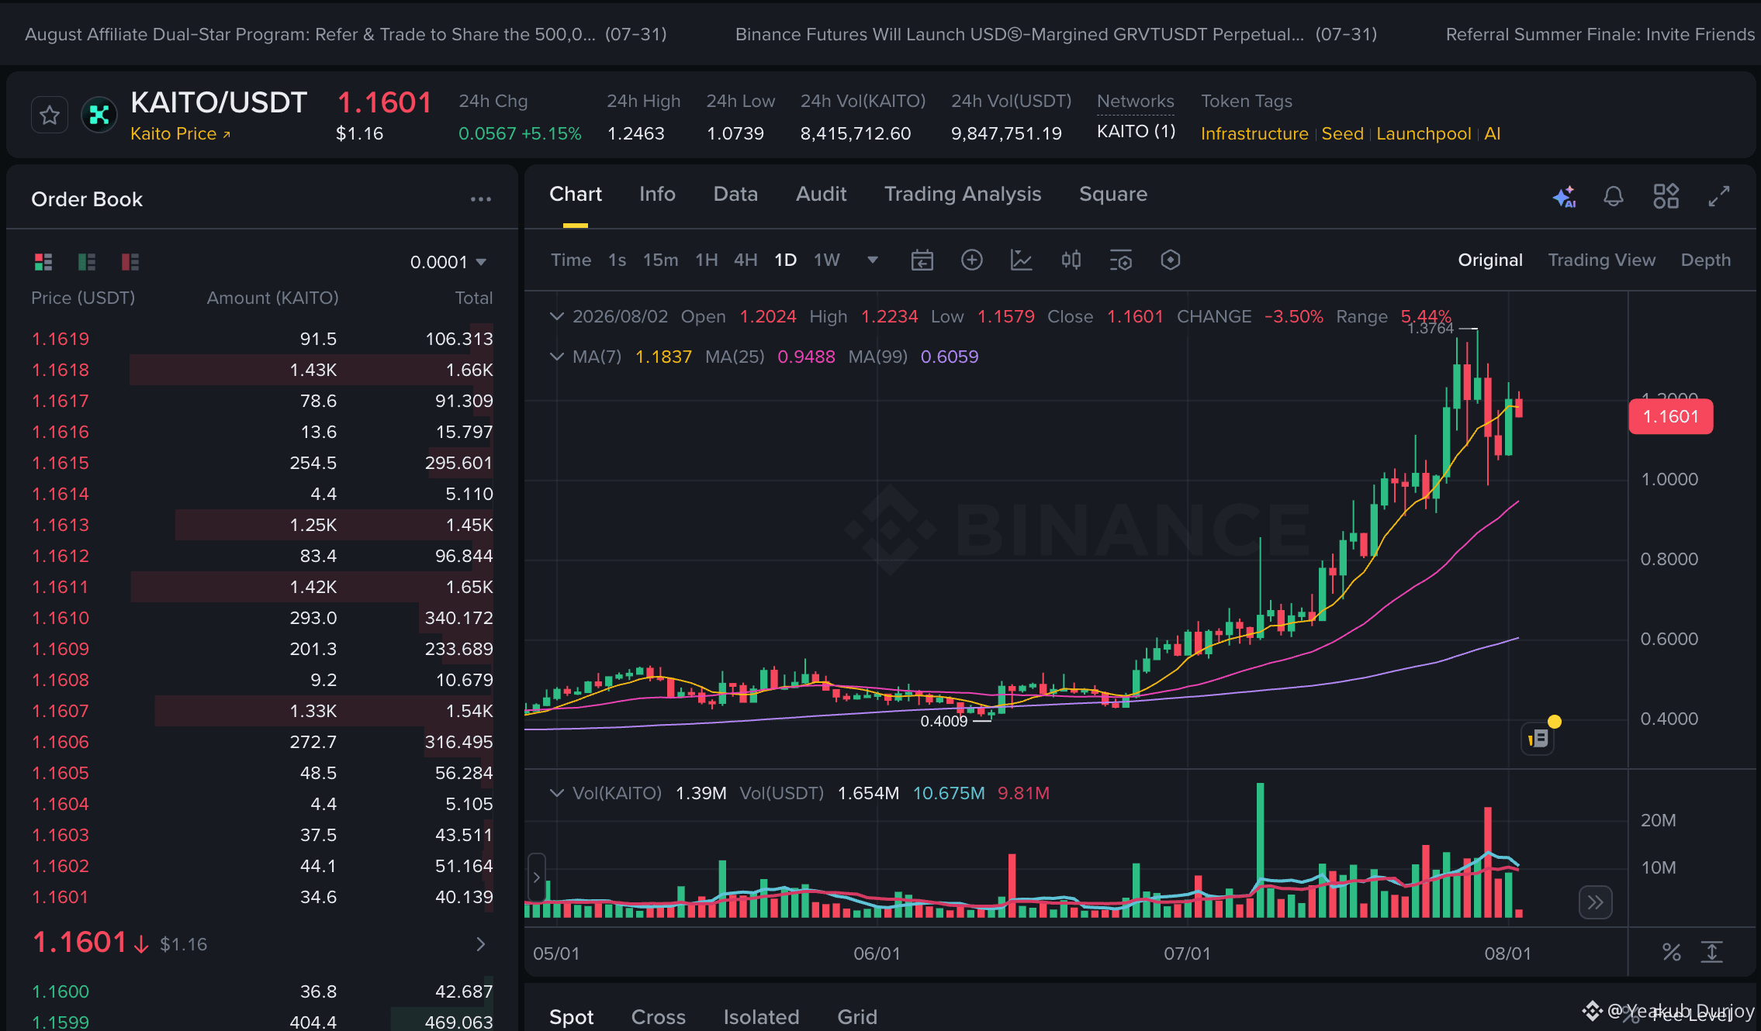The width and height of the screenshot is (1761, 1031).
Task: Click the Infrastructure token tag
Action: click(1254, 133)
